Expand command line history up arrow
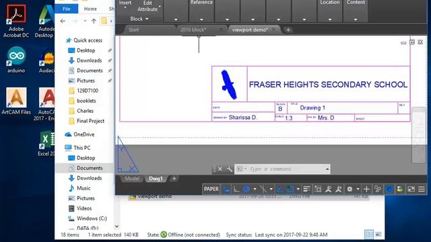This screenshot has height=242, width=431. [x=327, y=169]
